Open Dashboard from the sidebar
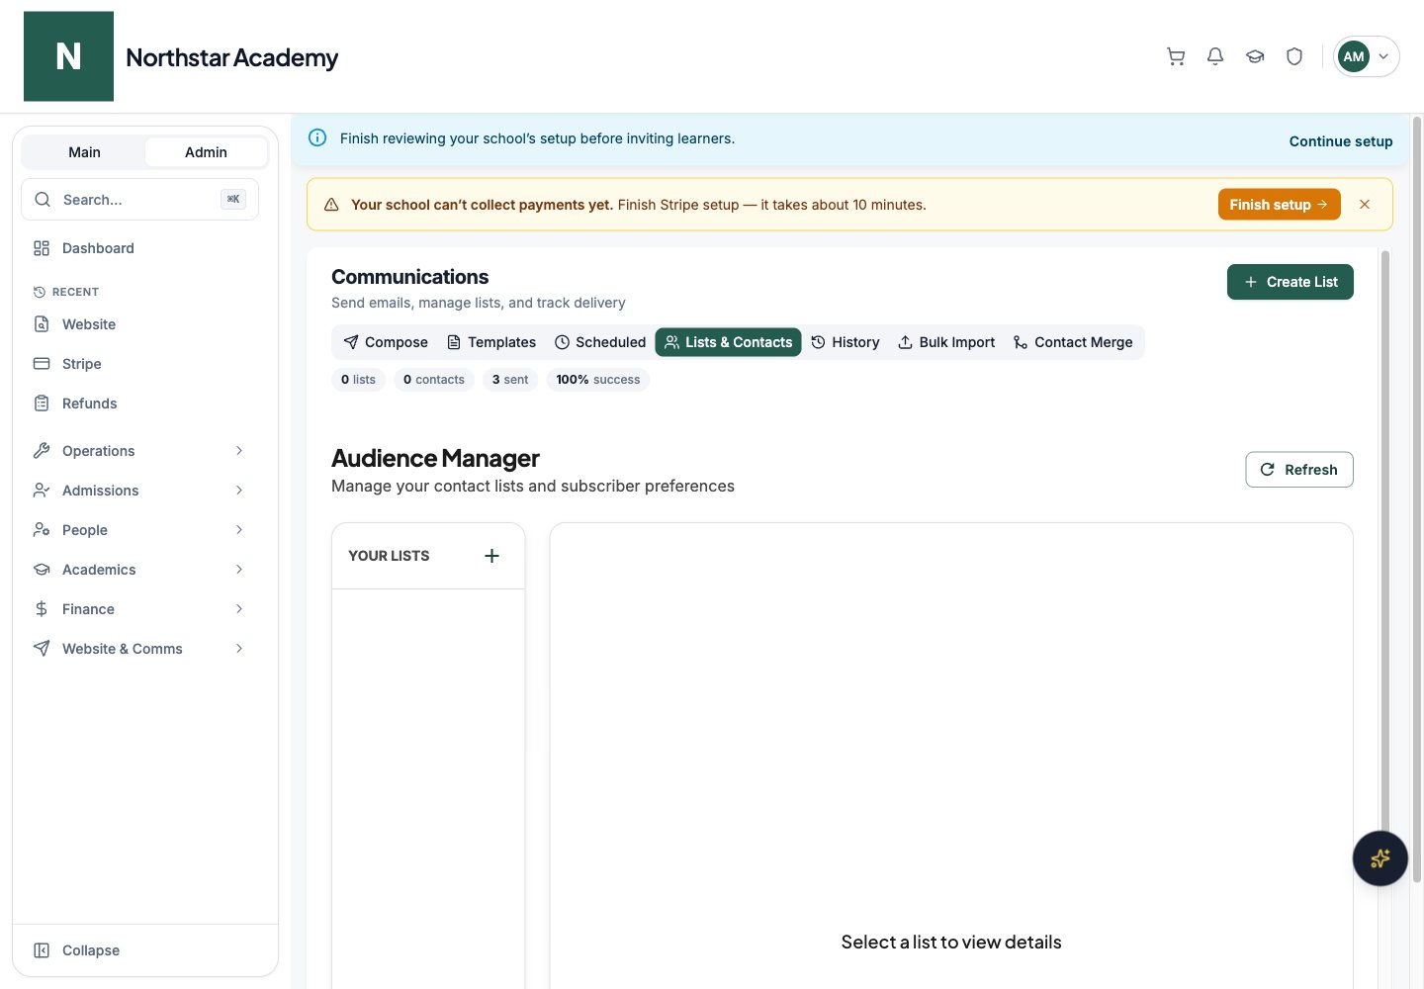Viewport: 1424px width, 989px height. pyautogui.click(x=139, y=248)
